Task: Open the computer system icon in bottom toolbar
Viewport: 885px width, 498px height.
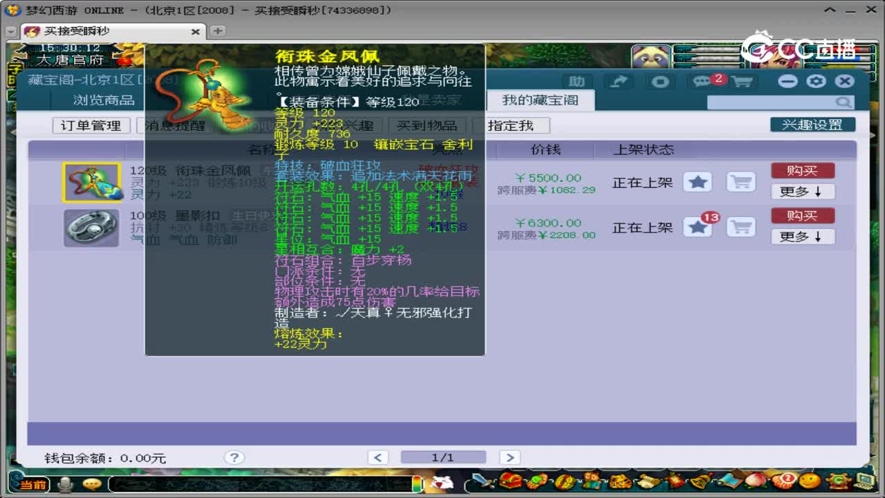Action: pos(864,481)
